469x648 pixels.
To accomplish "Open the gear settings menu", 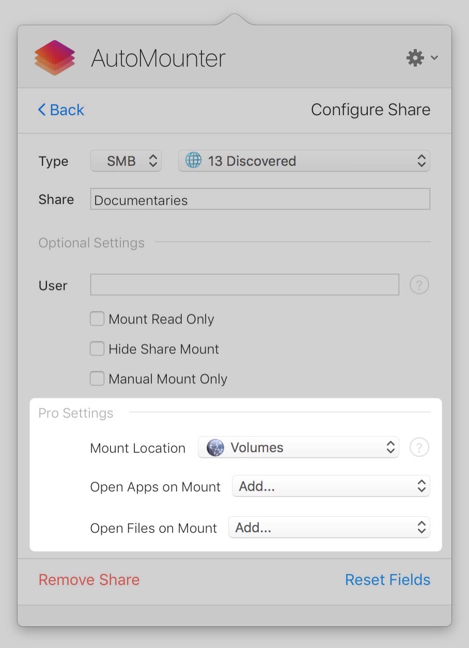I will [x=415, y=58].
